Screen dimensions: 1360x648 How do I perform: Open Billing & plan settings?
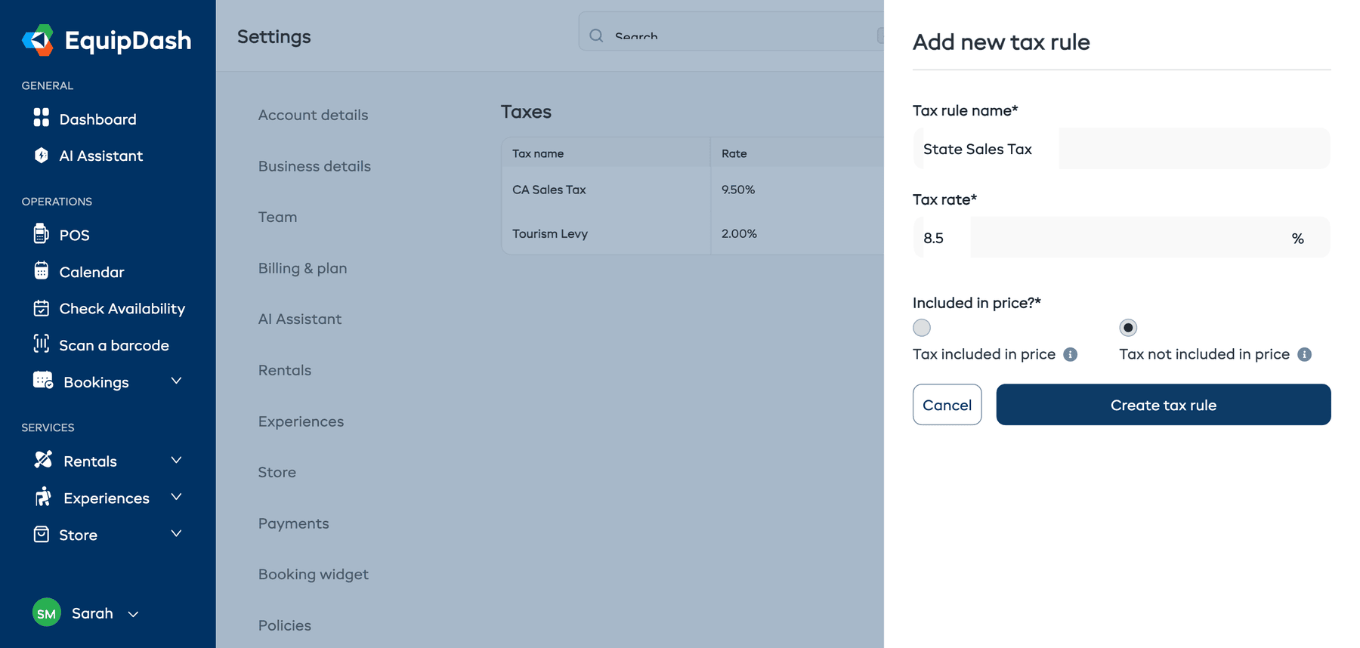pyautogui.click(x=302, y=268)
